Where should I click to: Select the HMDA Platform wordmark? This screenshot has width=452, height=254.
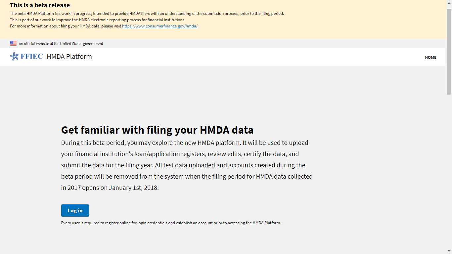(x=69, y=57)
